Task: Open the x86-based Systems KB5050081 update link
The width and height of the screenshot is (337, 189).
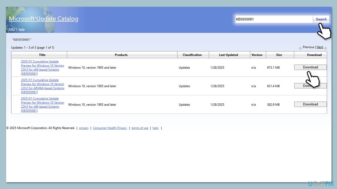Action: tap(42, 104)
